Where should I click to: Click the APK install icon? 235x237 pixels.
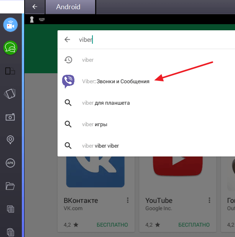coord(10,163)
